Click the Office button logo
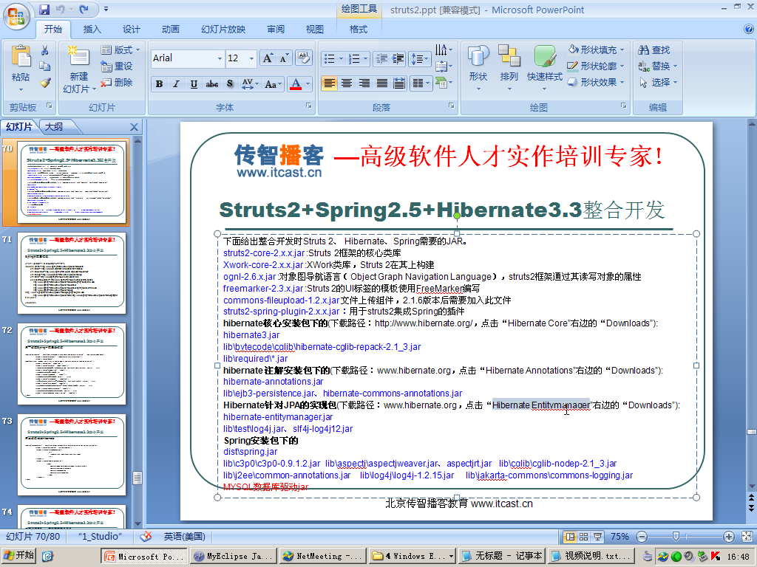The image size is (757, 567). pos(16,16)
